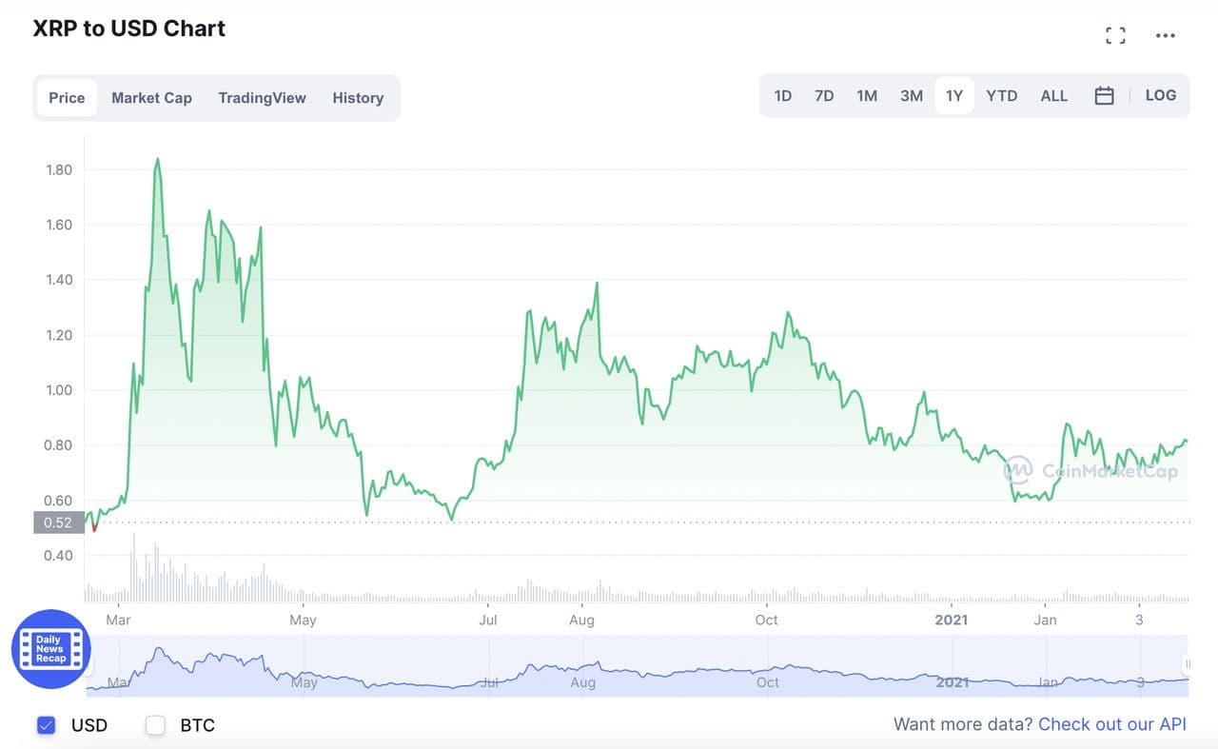Open the calendar date range picker
The height and width of the screenshot is (749, 1218).
[x=1104, y=96]
